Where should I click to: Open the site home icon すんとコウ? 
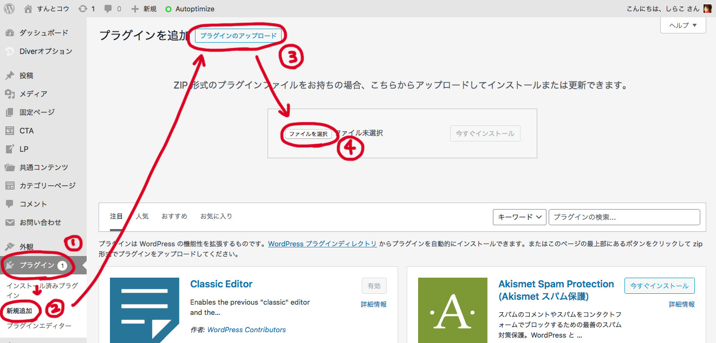click(29, 9)
